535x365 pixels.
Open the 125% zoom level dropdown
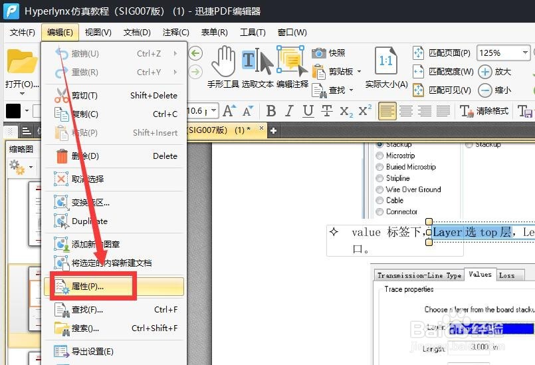[x=525, y=53]
